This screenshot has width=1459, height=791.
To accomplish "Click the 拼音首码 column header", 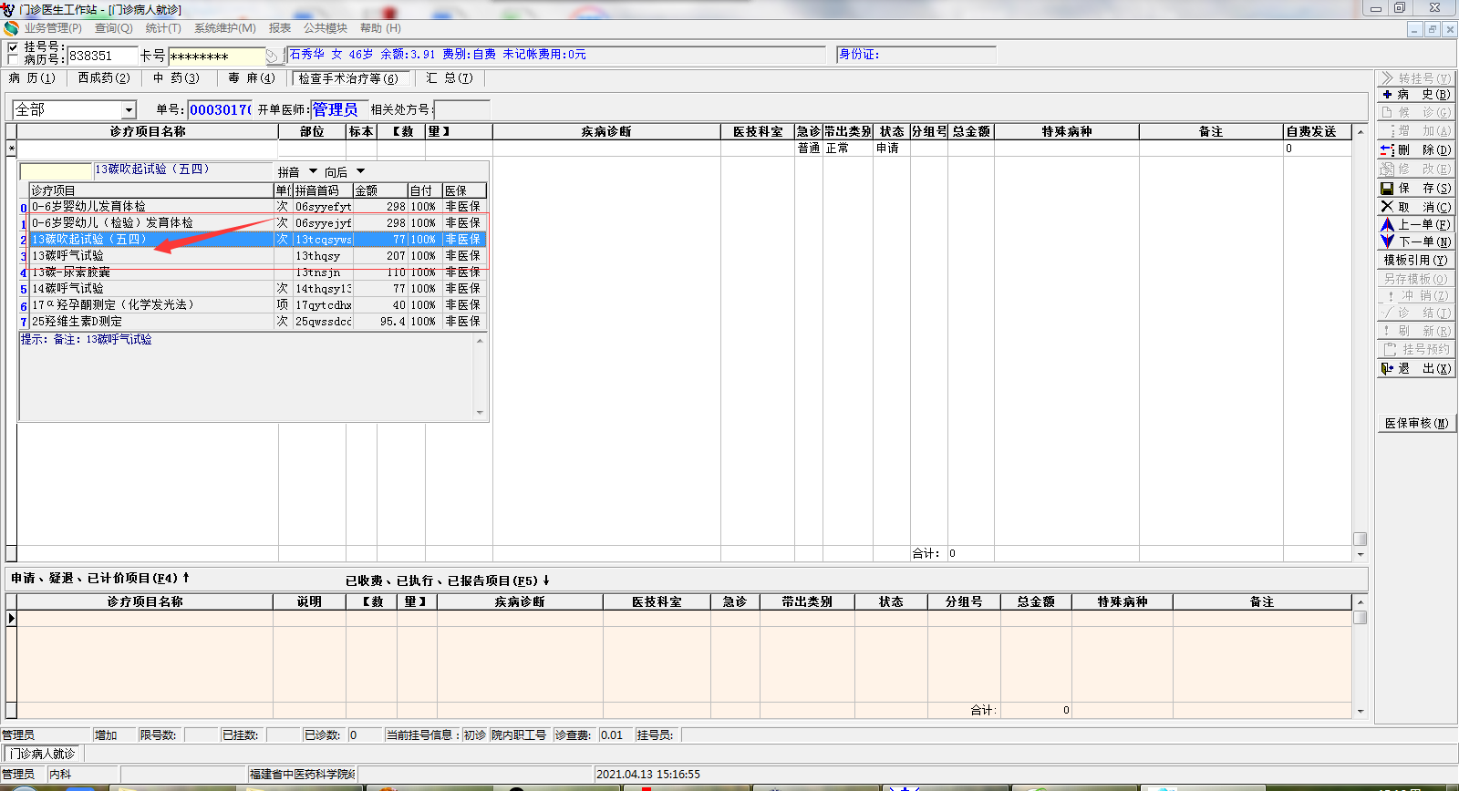I will click(x=323, y=190).
